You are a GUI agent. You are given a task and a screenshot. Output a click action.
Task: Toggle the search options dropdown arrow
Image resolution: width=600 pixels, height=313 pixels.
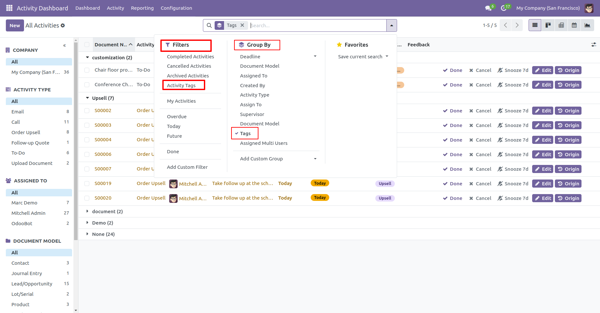click(x=392, y=25)
